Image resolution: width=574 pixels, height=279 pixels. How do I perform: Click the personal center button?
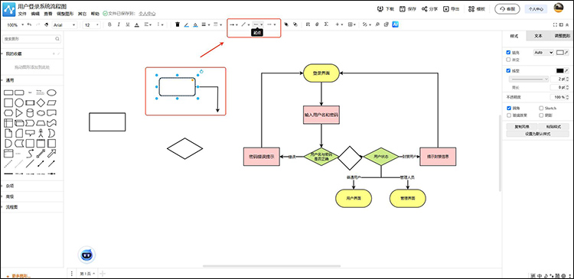[536, 9]
